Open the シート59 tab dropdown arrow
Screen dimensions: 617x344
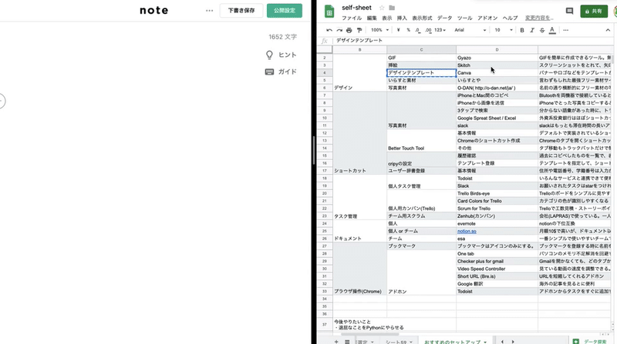(x=411, y=342)
